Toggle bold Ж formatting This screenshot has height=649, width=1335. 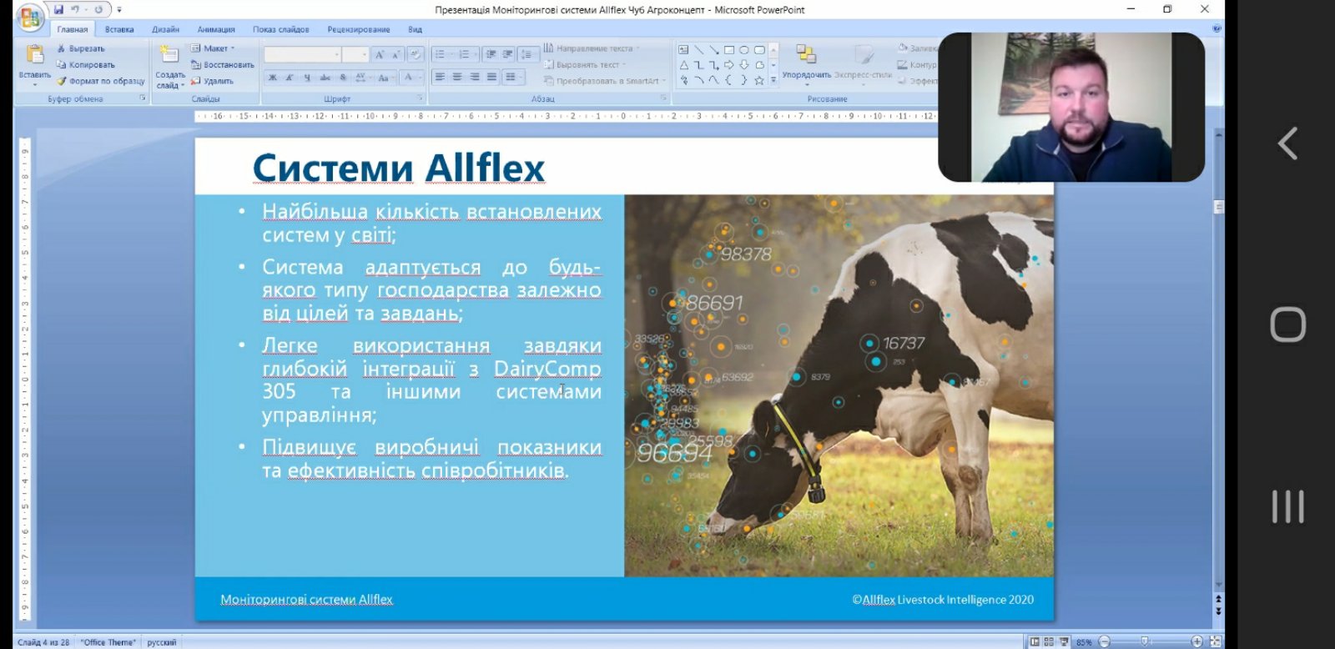pyautogui.click(x=272, y=78)
